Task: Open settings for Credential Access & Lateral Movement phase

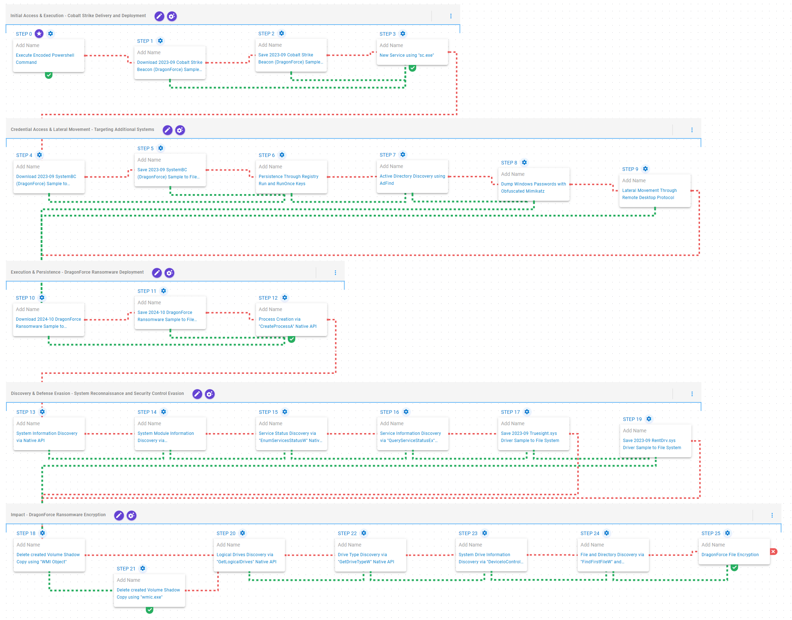Action: [x=180, y=130]
